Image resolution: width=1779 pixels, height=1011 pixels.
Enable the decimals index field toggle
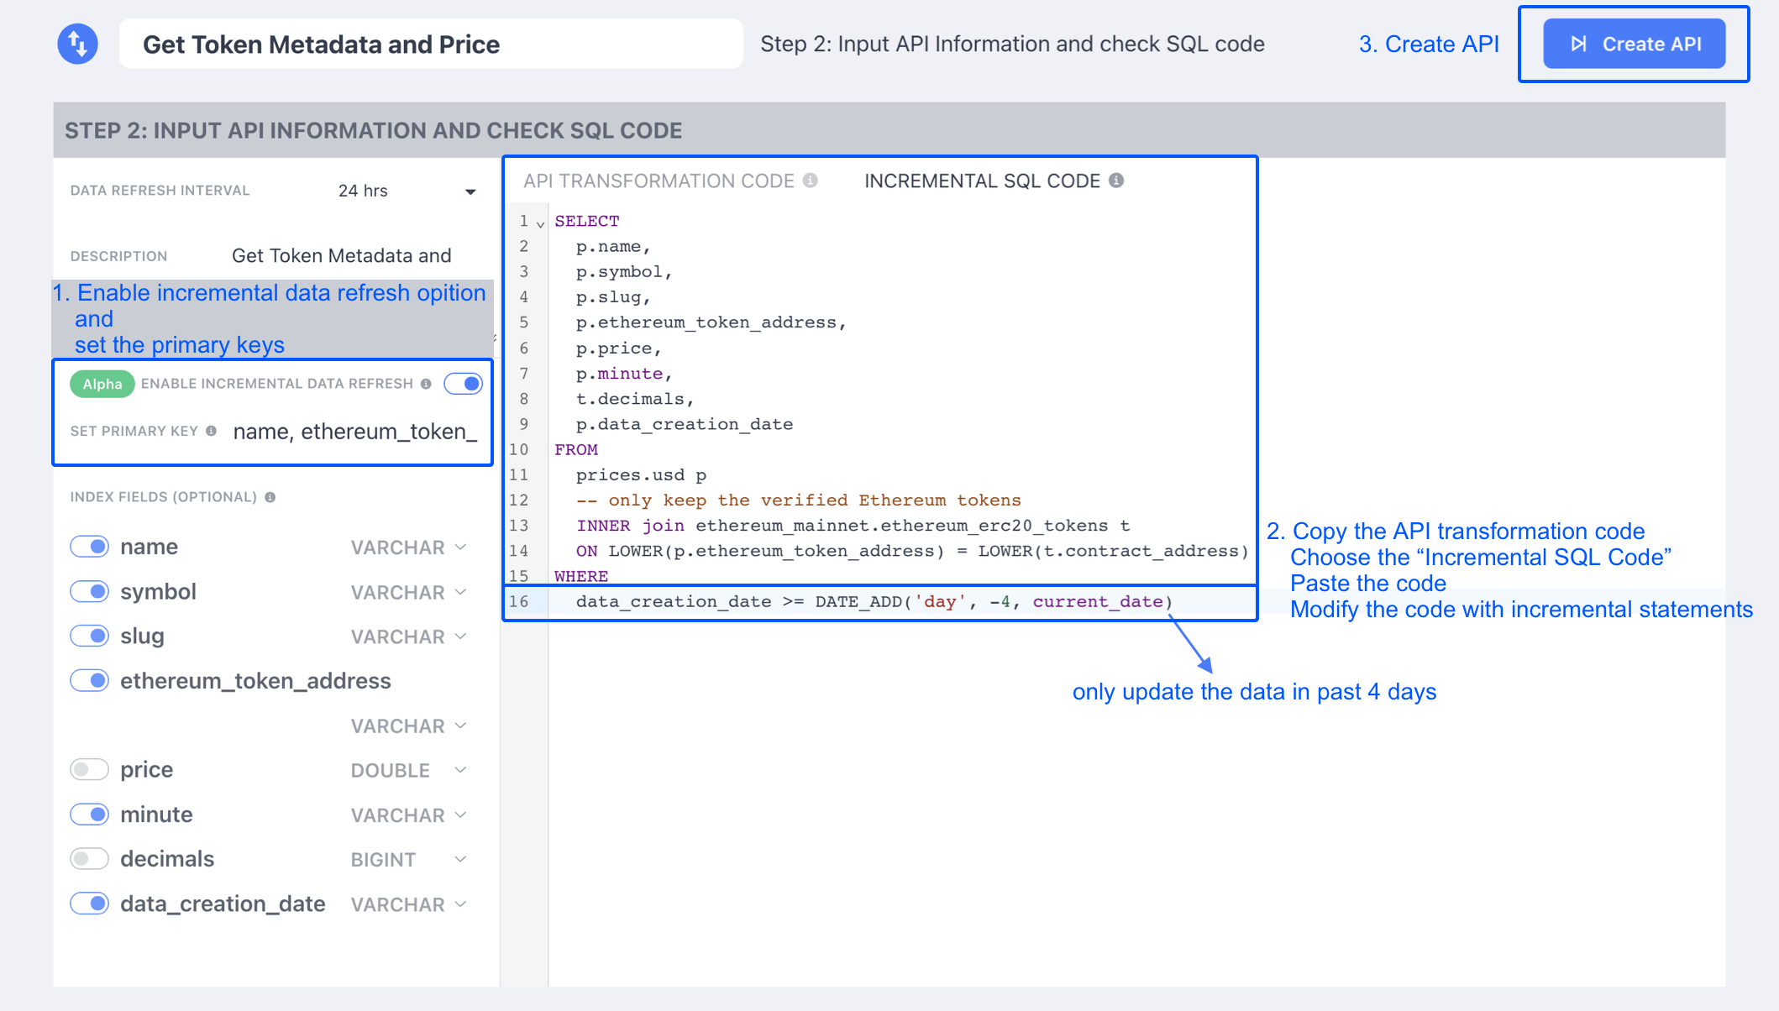89,858
